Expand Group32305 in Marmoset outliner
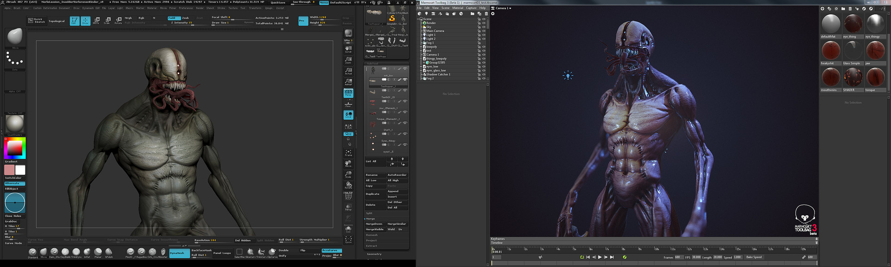The width and height of the screenshot is (891, 267). pos(424,63)
